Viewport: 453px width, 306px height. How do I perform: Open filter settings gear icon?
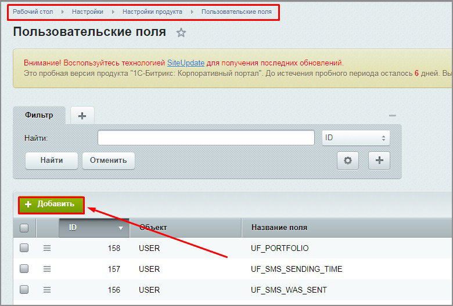click(x=348, y=161)
